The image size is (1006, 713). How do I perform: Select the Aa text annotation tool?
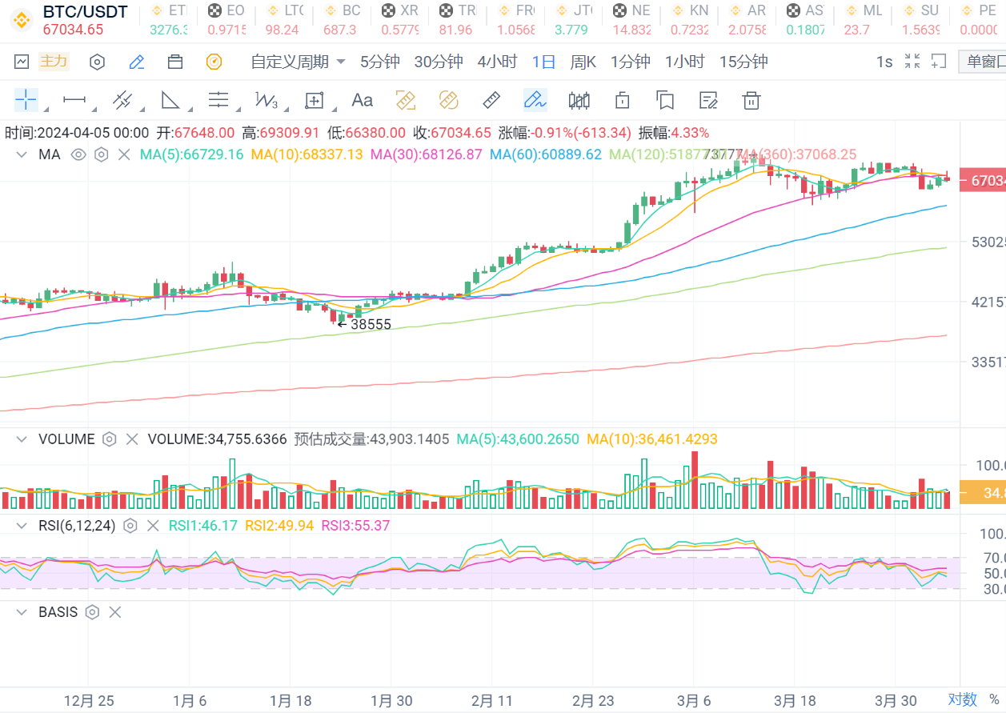[363, 100]
